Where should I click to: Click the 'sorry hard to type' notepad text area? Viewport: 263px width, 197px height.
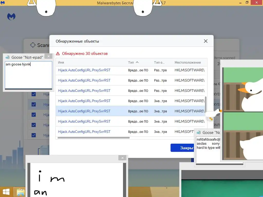click(208, 150)
